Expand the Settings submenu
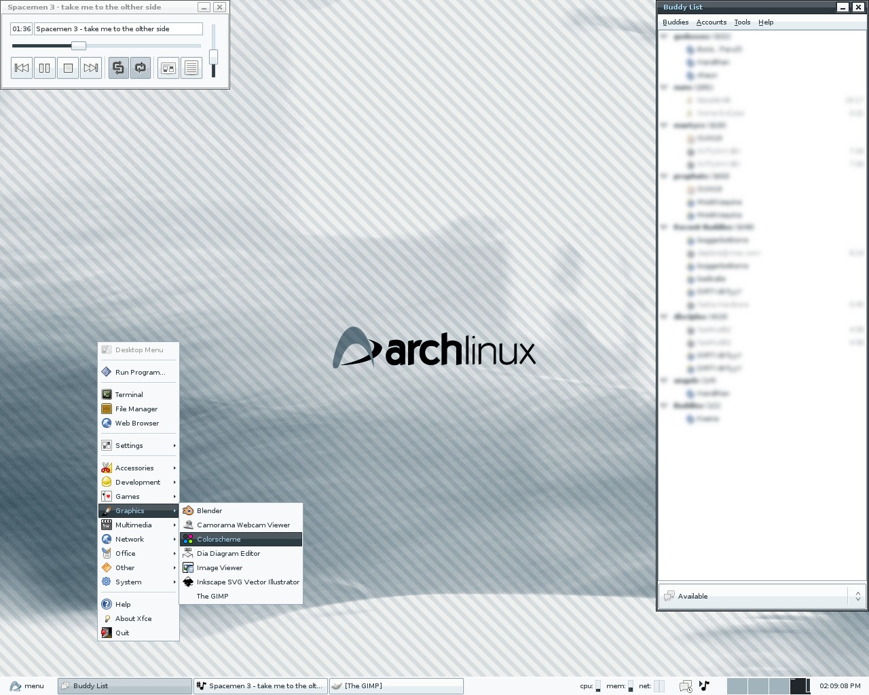 [138, 445]
